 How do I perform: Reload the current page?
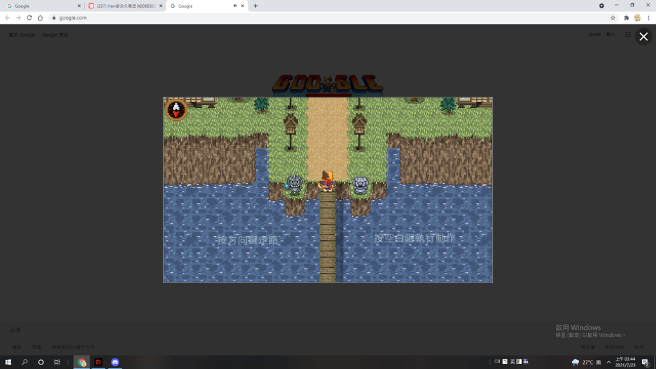click(29, 17)
